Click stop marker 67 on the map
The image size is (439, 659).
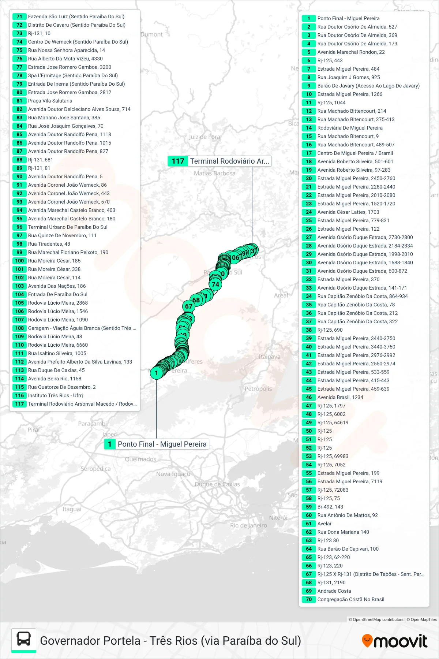tap(188, 306)
